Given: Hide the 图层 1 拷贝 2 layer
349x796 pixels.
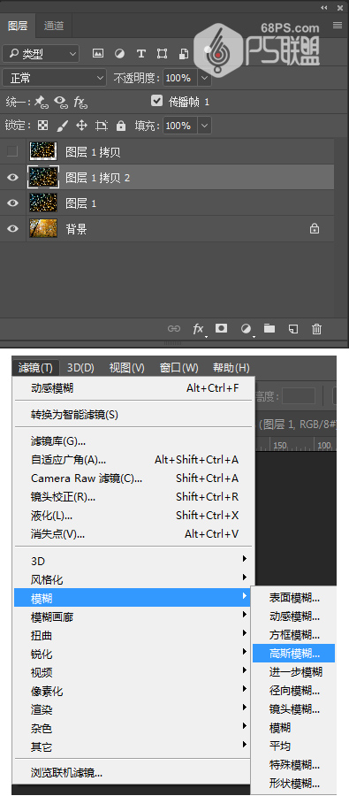Looking at the screenshot, I should pos(12,177).
